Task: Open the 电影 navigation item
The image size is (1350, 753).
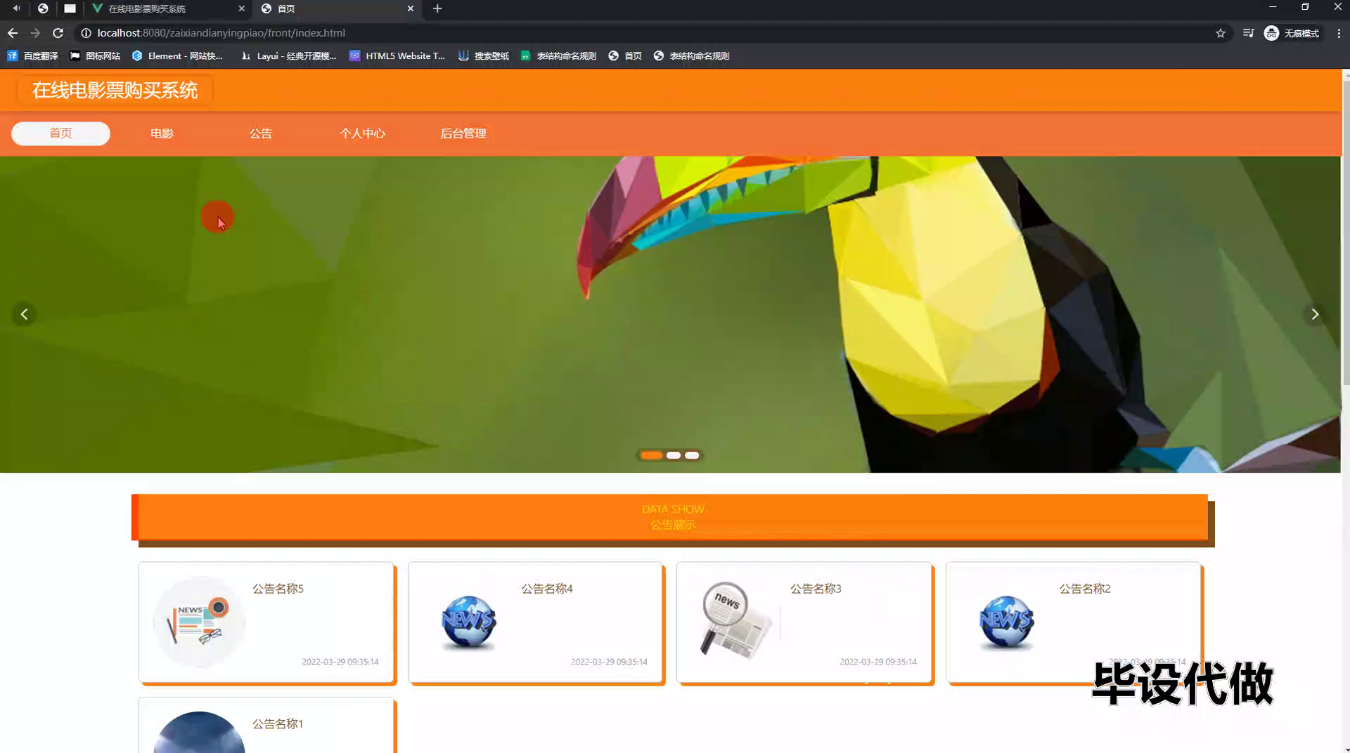Action: click(162, 133)
